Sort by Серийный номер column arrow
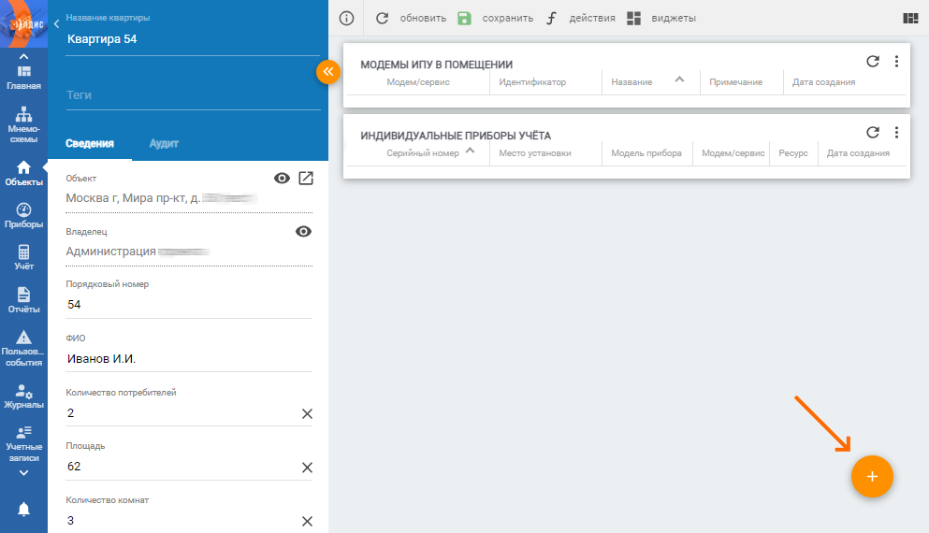929x533 pixels. 470,151
